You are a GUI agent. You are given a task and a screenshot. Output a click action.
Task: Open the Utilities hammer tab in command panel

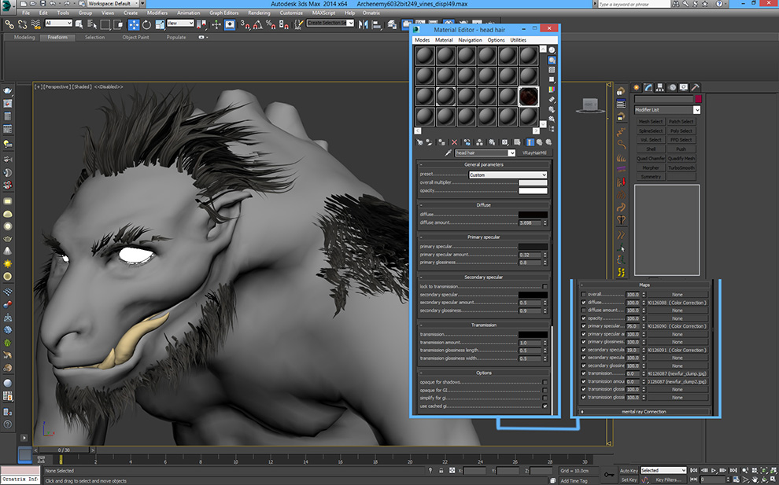[695, 87]
